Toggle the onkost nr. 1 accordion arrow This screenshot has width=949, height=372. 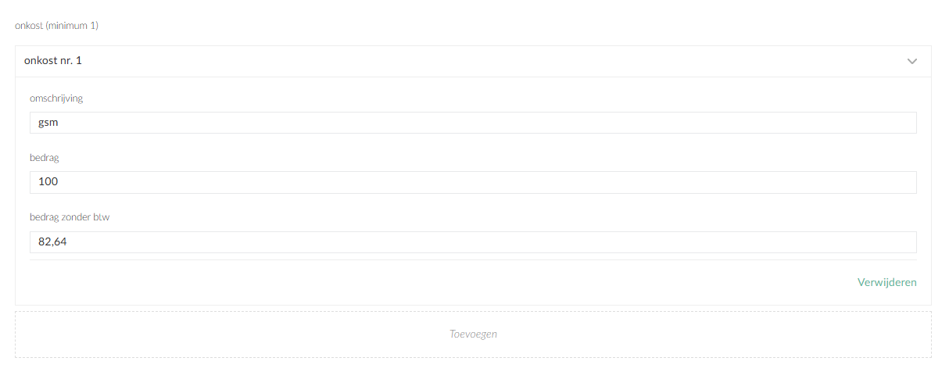tap(911, 61)
